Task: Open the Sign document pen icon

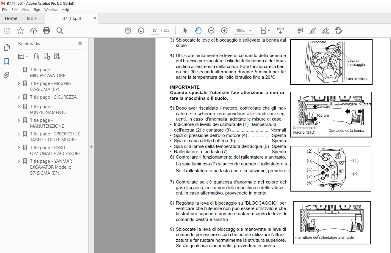Action: (x=326, y=31)
